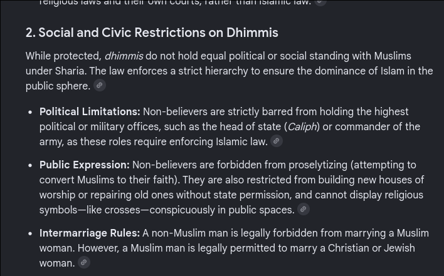Click the italic word "Caliph"

[302, 127]
